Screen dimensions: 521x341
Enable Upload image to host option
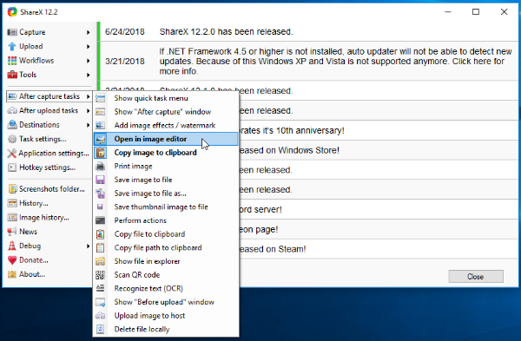point(166,316)
